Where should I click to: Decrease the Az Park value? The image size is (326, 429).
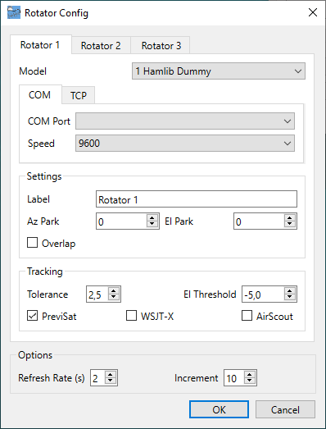[x=152, y=225]
